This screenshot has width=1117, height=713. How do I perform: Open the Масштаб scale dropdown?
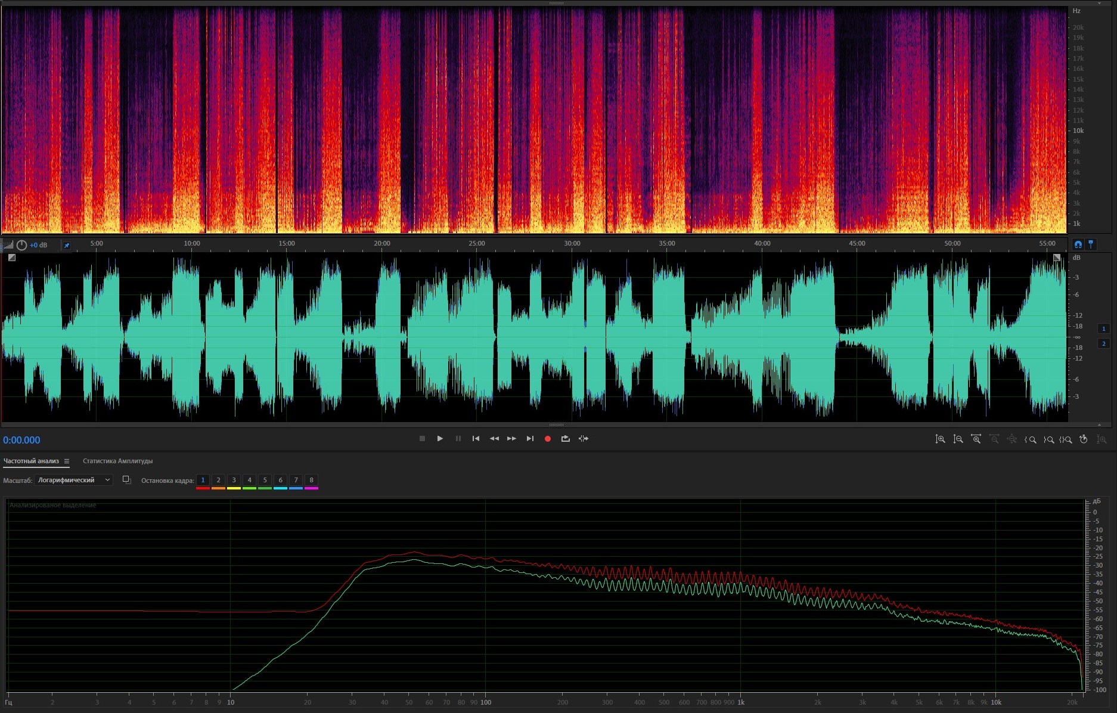73,480
